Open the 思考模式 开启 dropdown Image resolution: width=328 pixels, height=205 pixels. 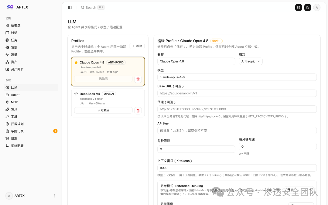[299, 190]
